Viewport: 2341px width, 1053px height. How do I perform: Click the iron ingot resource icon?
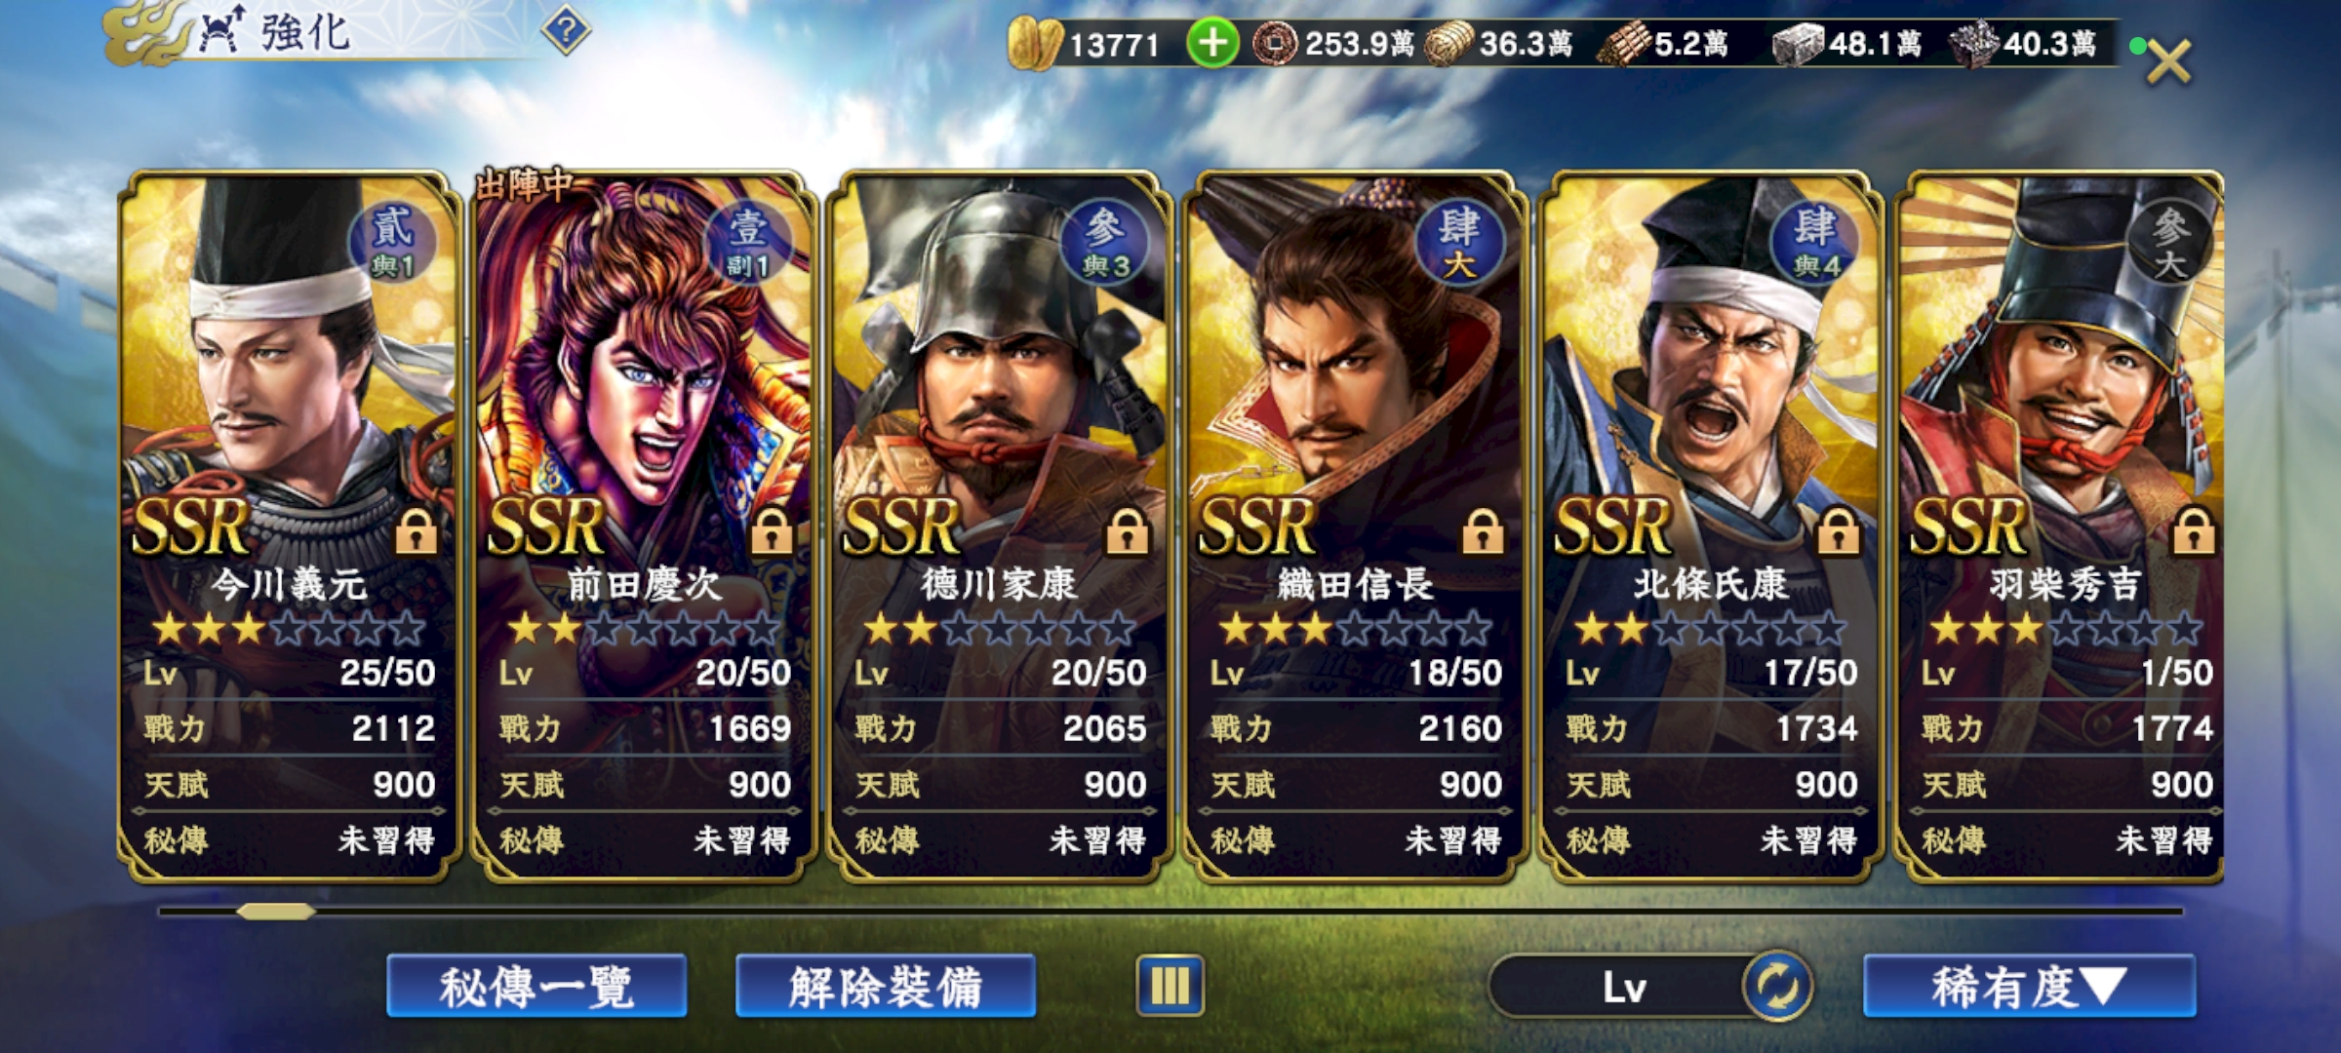coord(1798,45)
